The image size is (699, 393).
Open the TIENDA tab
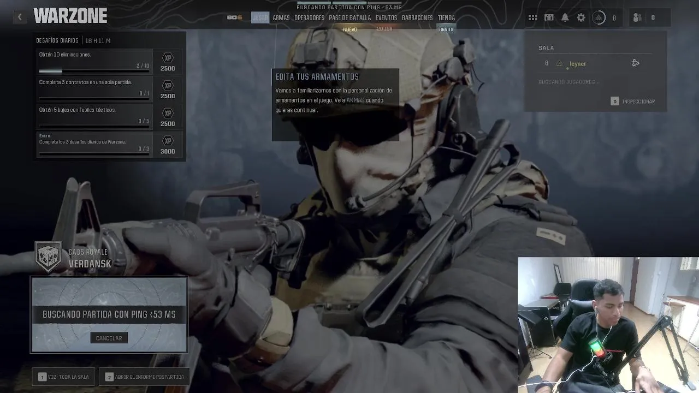[x=446, y=17]
